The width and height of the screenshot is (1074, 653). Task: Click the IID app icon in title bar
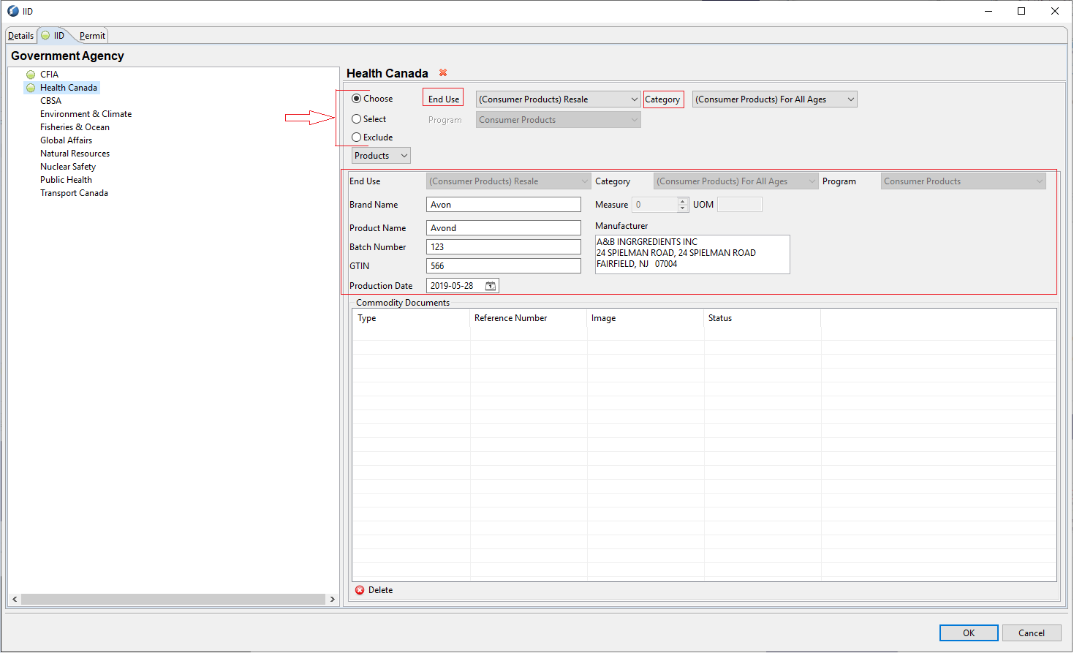[x=13, y=11]
